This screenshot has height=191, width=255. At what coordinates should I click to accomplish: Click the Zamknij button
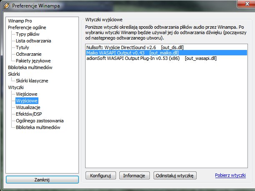coord(42,180)
